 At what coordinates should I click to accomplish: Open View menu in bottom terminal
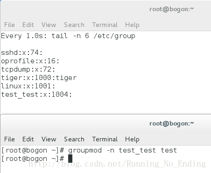[x=49, y=139]
